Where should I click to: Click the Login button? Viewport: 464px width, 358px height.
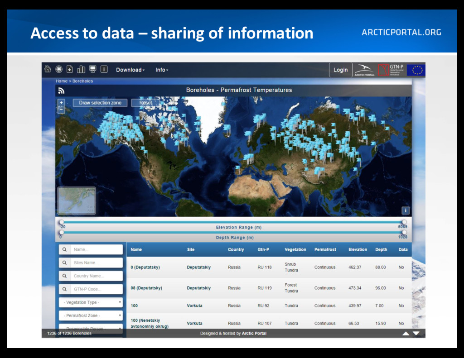341,70
